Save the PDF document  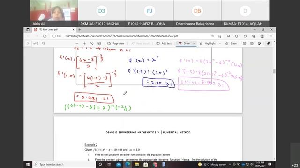coord(252,43)
